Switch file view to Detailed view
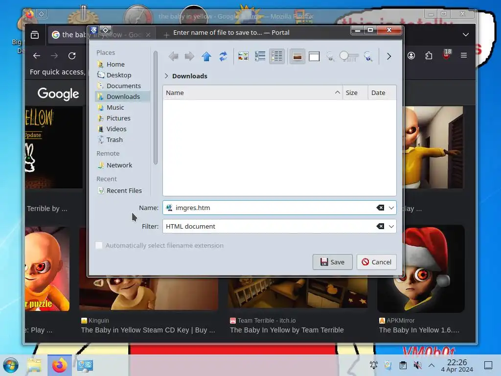The image size is (501, 376). coord(277,57)
